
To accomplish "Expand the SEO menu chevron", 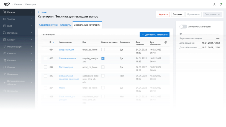I will click(x=31, y=26).
